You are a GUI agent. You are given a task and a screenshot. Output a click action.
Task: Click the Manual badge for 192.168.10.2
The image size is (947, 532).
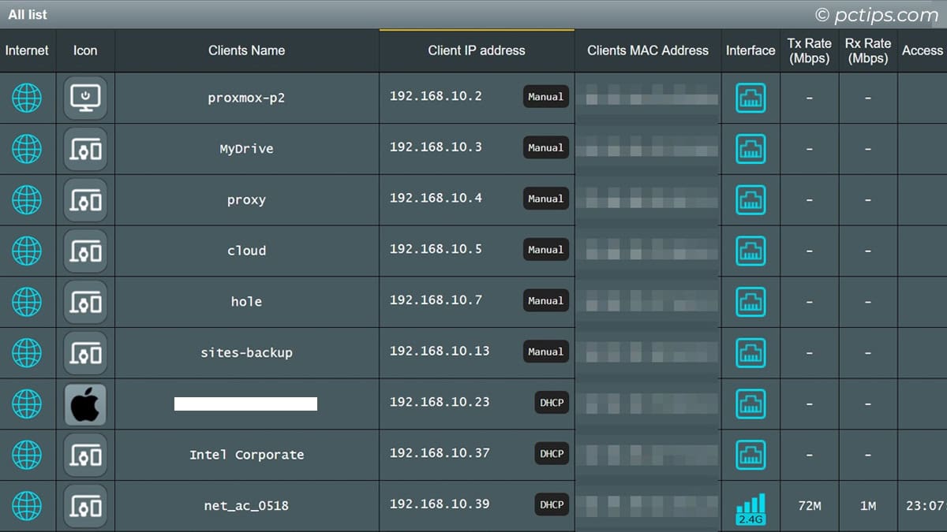point(545,97)
